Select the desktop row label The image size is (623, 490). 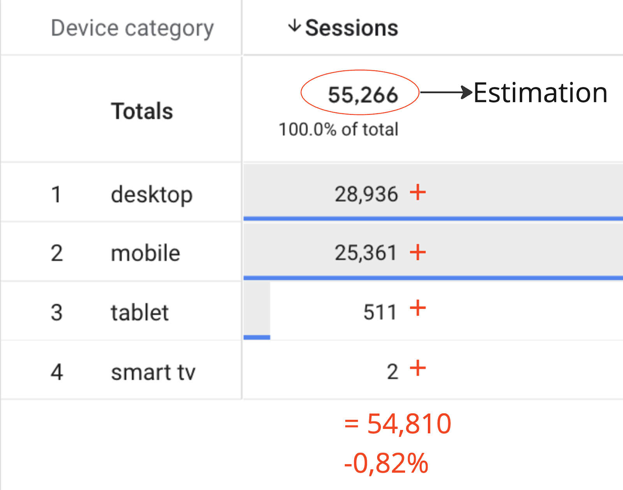click(152, 195)
